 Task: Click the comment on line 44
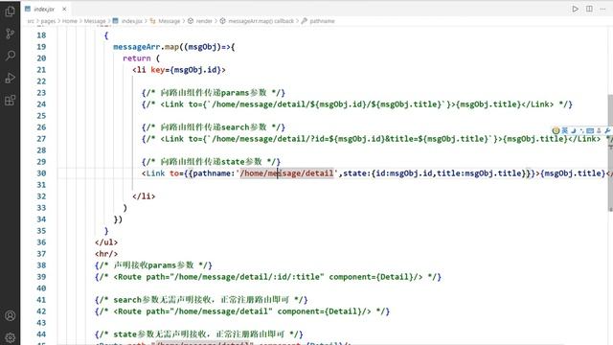198,334
